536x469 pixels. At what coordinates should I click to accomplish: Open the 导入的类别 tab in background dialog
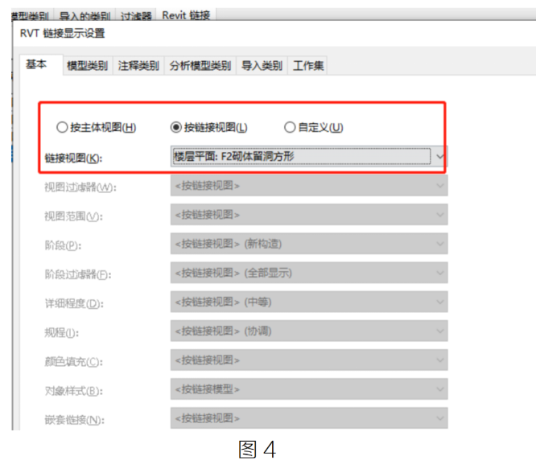[x=85, y=16]
